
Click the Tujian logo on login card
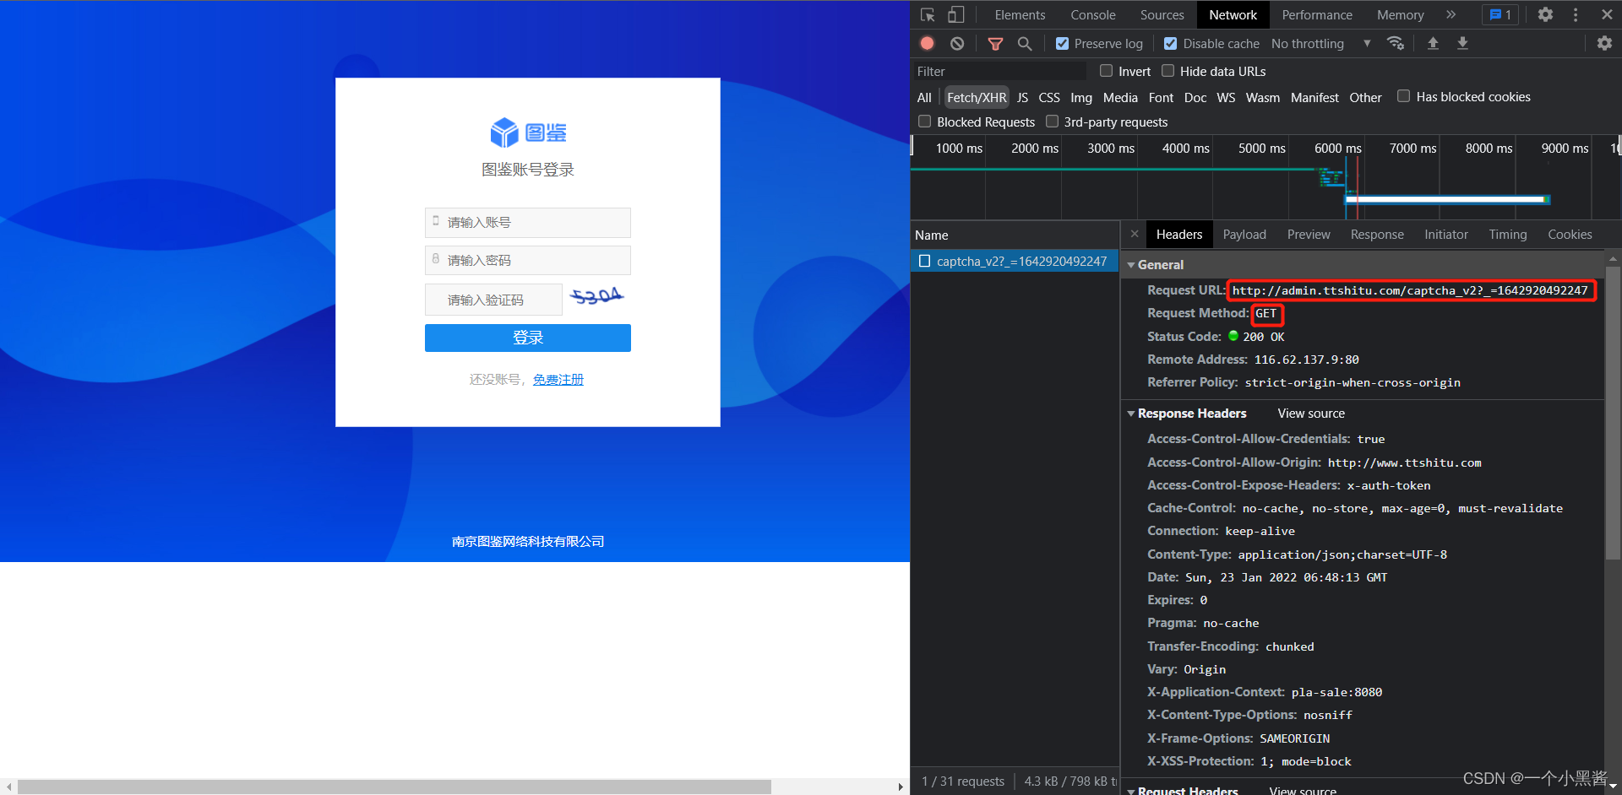point(528,132)
